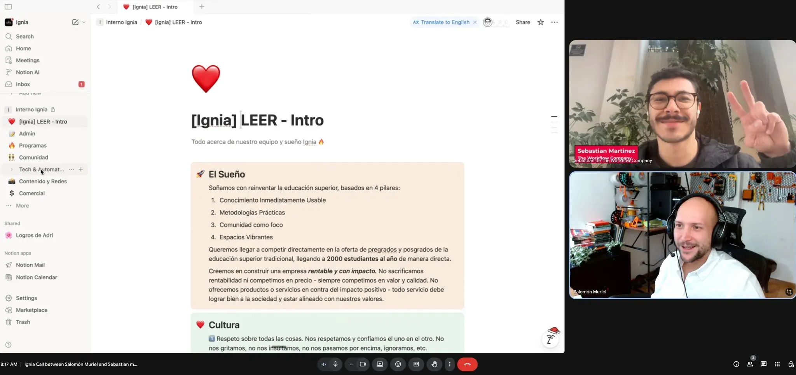796x375 pixels.
Task: Click Translate to English
Action: click(x=445, y=22)
